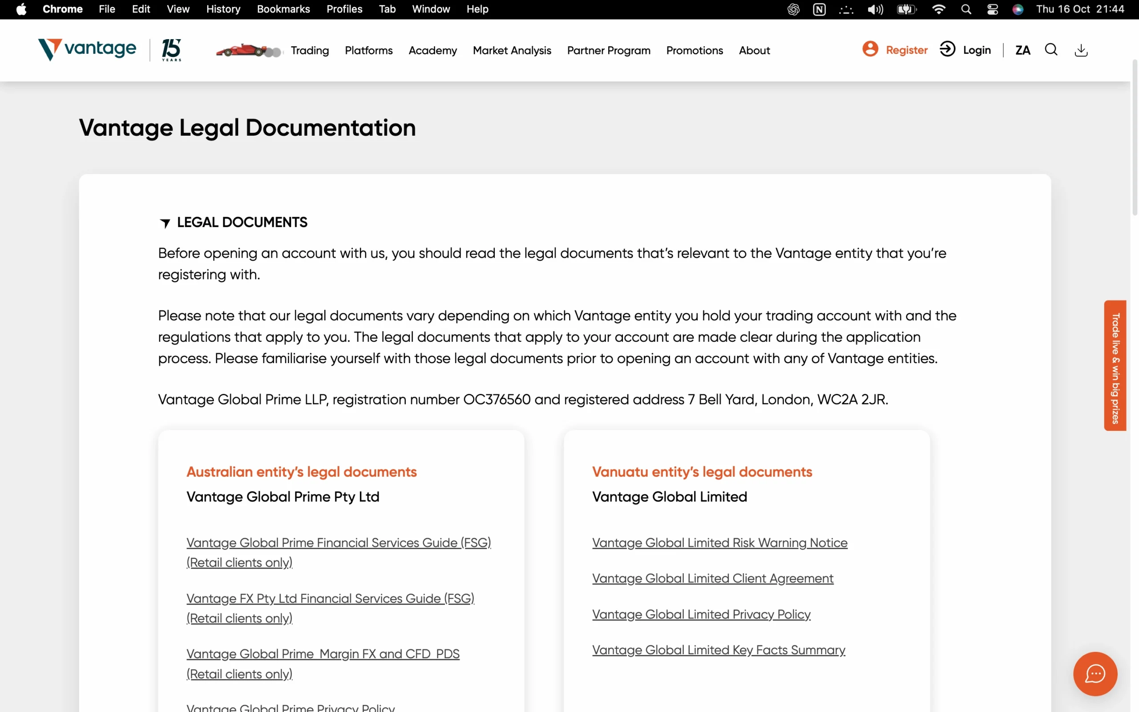
Task: Open the Promotions nav item
Action: (694, 50)
